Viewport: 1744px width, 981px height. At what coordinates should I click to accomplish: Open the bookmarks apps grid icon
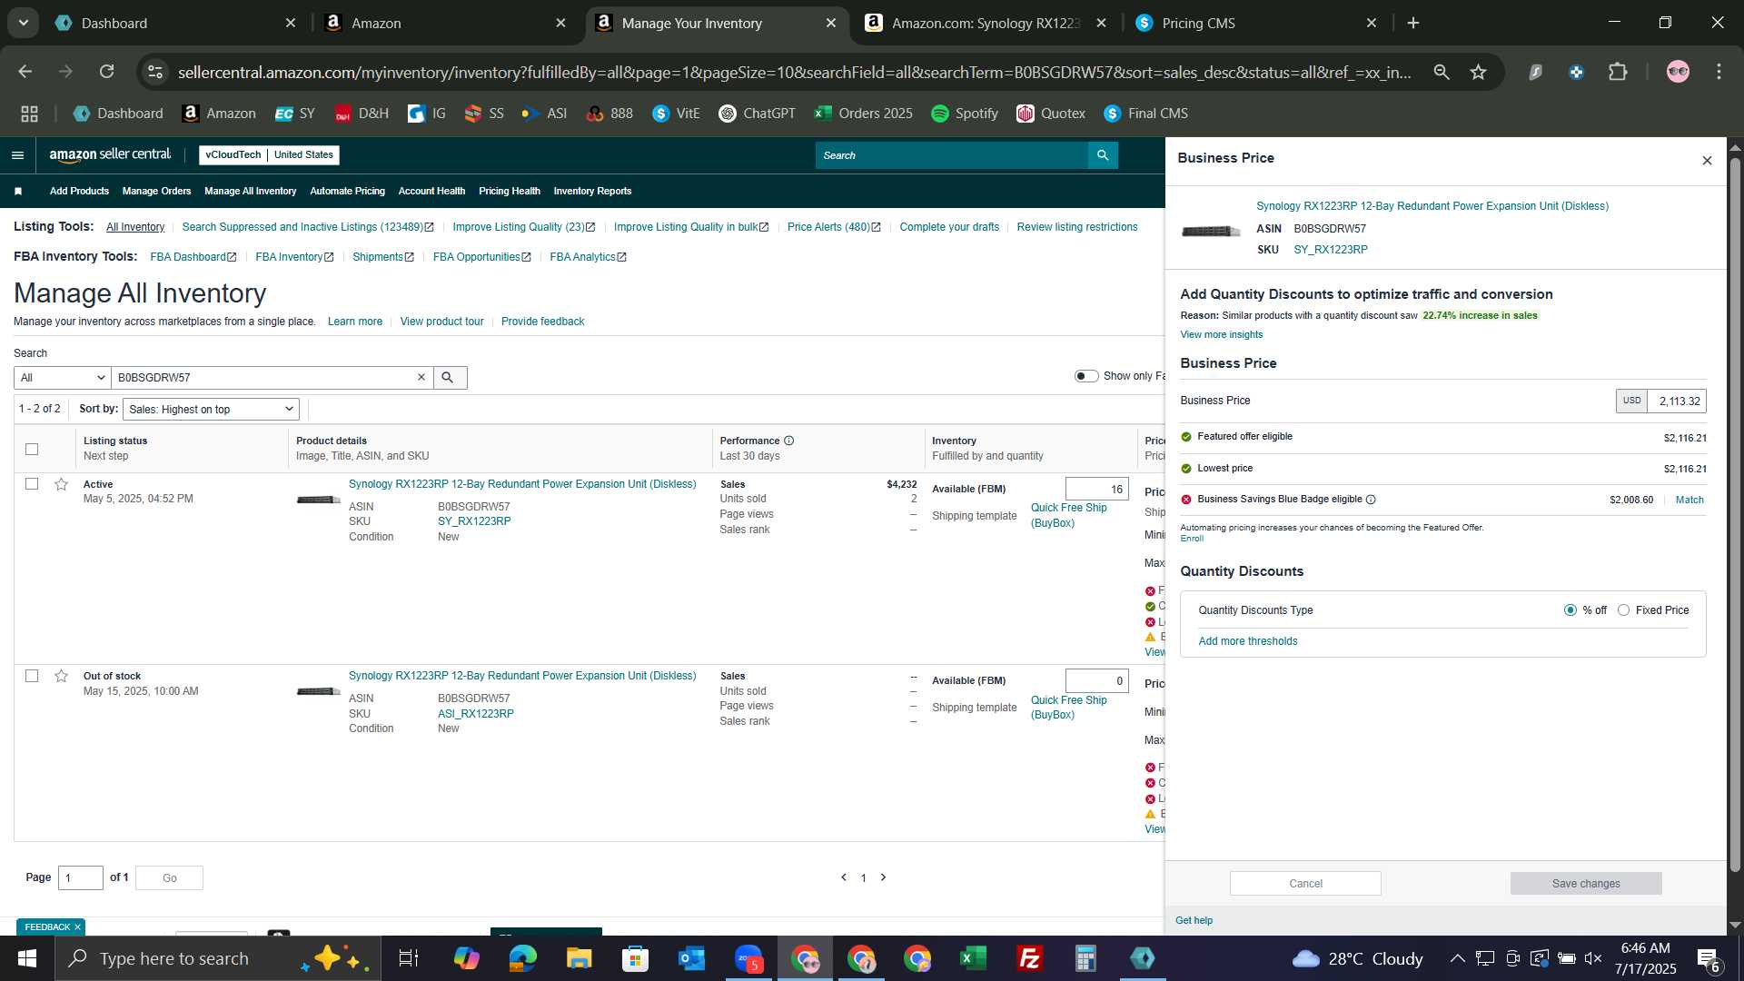29,114
